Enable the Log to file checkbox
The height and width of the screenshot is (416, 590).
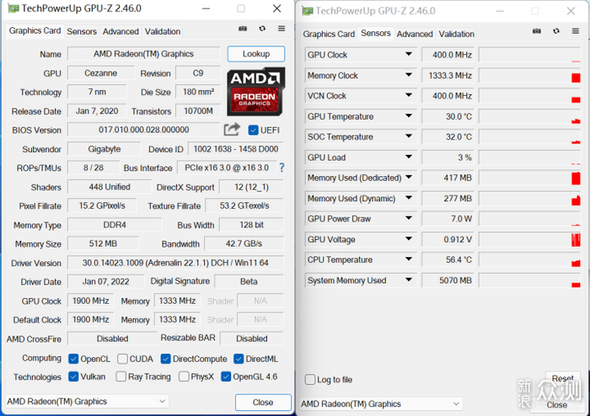click(310, 380)
